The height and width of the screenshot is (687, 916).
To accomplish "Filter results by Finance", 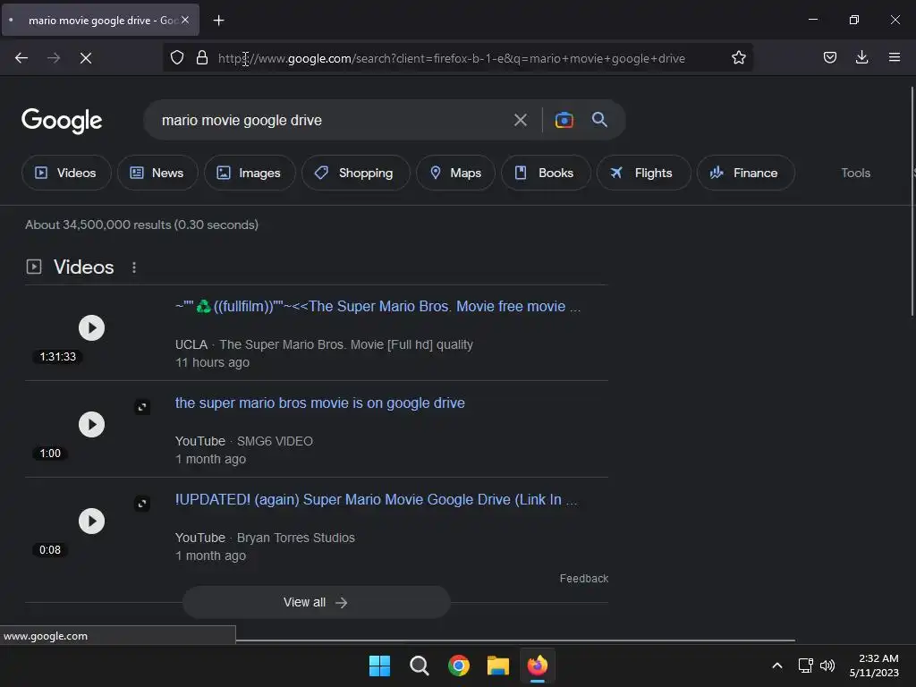I will pos(745,173).
